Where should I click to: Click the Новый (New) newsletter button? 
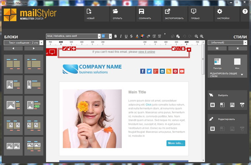[x=97, y=14]
